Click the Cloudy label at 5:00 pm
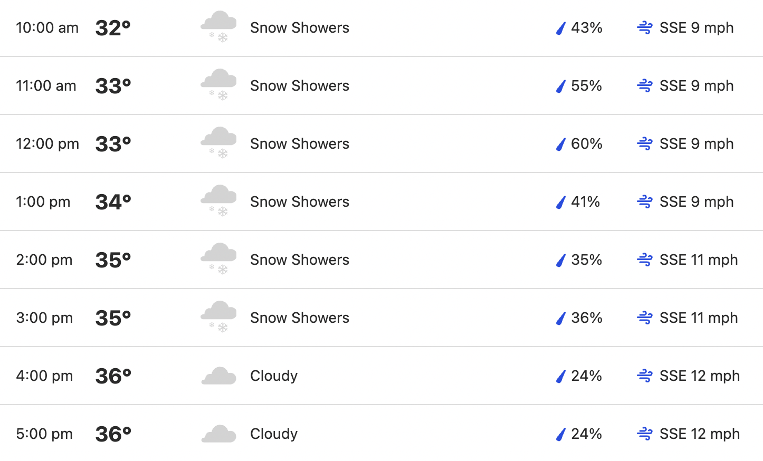Viewport: 763px width, 461px height. click(274, 434)
